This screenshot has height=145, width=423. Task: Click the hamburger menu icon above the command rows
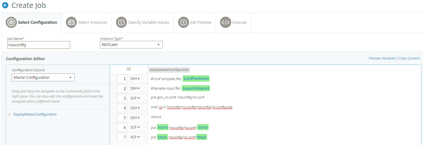[129, 69]
